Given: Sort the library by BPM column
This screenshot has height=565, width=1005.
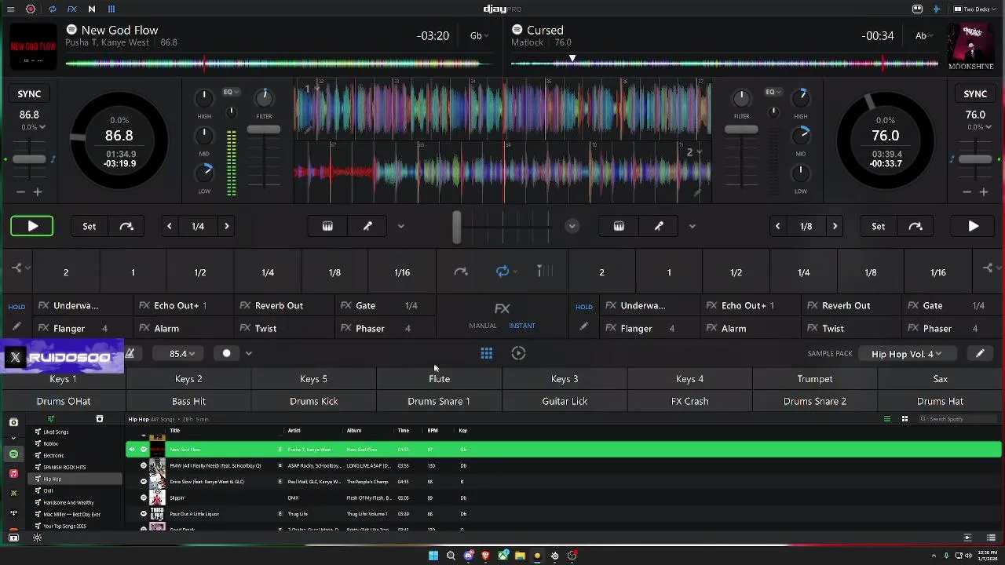Looking at the screenshot, I should coord(433,430).
